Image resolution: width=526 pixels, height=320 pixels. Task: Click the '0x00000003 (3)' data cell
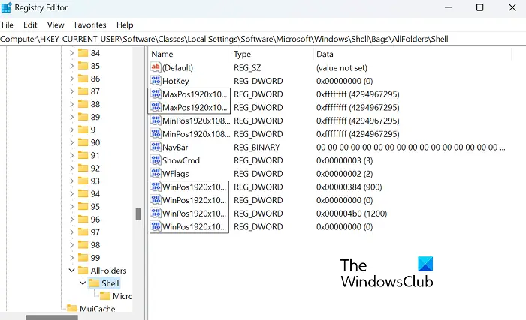pyautogui.click(x=344, y=160)
